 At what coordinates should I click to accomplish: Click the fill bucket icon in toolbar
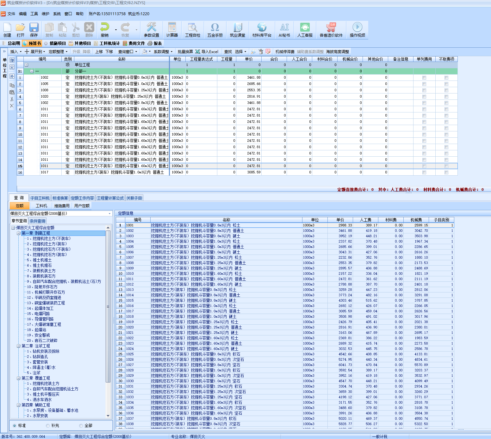tap(145, 51)
